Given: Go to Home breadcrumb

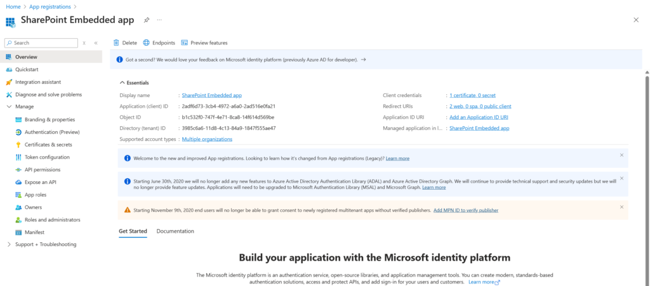Looking at the screenshot, I should (x=13, y=6).
